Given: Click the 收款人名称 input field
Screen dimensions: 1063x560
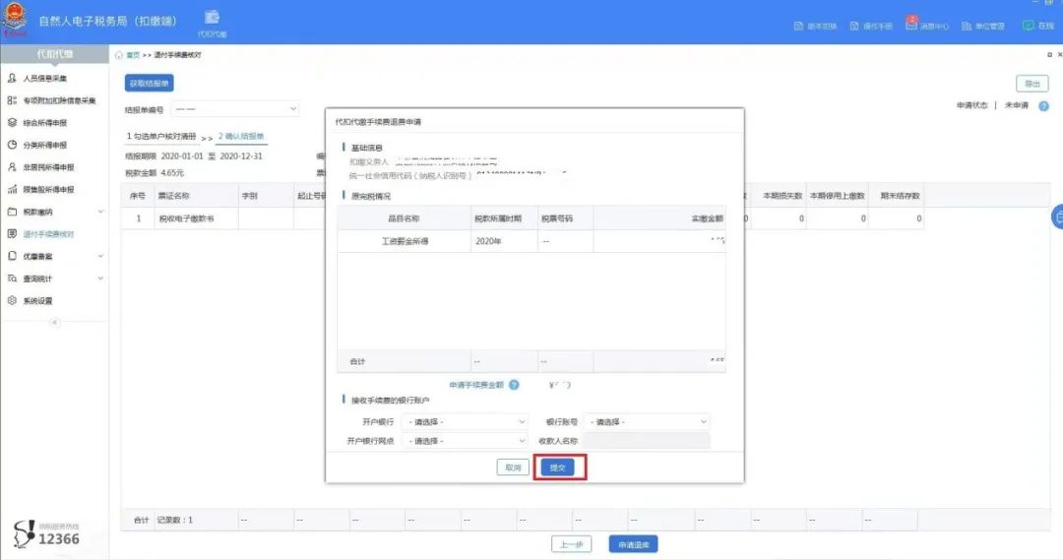Looking at the screenshot, I should [647, 441].
